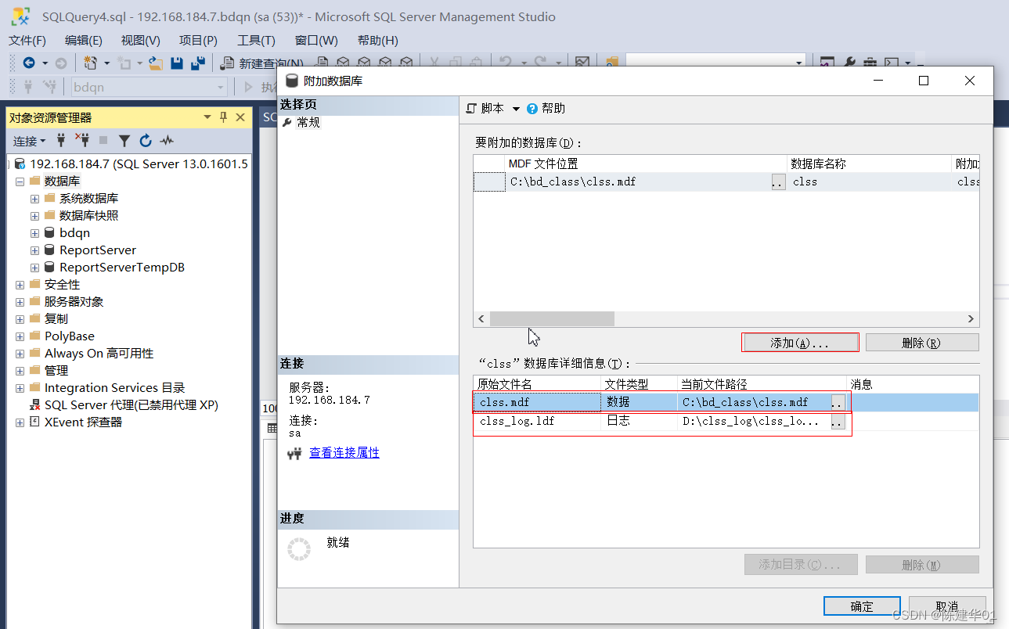Click the blue help question mark icon
The image size is (1009, 629).
[x=532, y=109]
